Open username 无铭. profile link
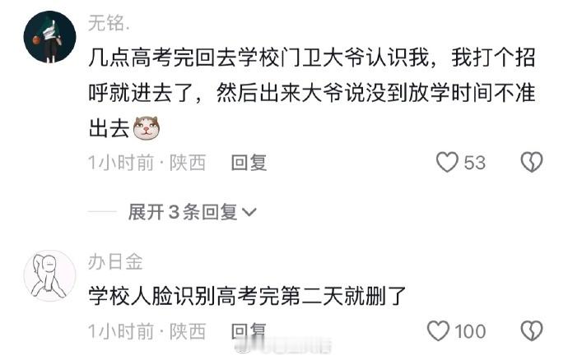The width and height of the screenshot is (568, 360). 109,23
